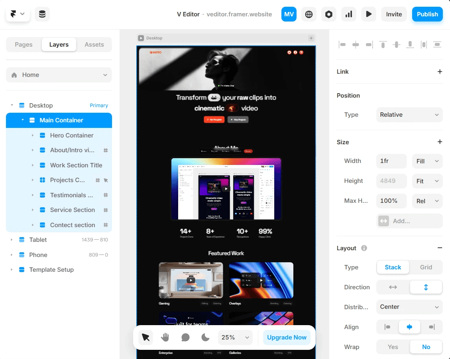Activate the Select cursor tool
Image resolution: width=450 pixels, height=359 pixels.
pyautogui.click(x=145, y=337)
